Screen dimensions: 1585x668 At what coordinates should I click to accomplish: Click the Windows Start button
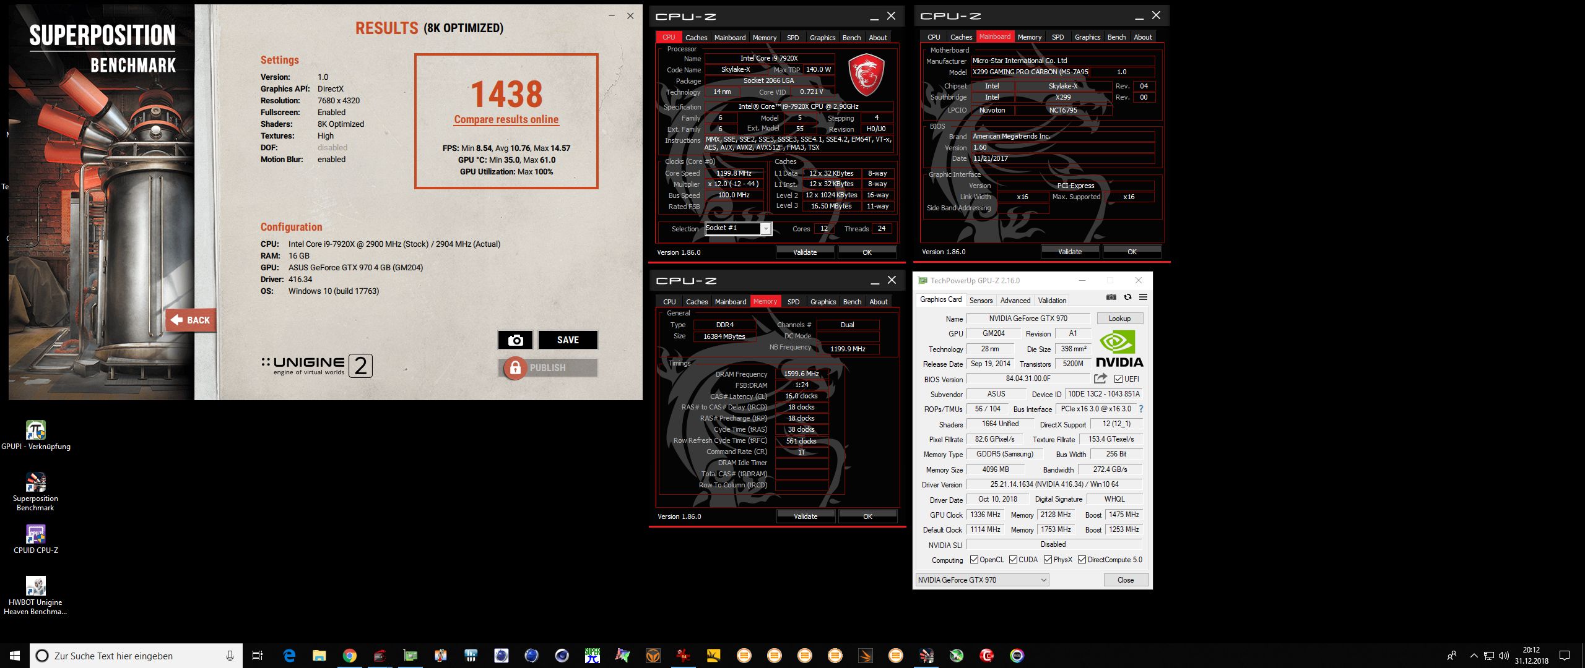click(15, 656)
